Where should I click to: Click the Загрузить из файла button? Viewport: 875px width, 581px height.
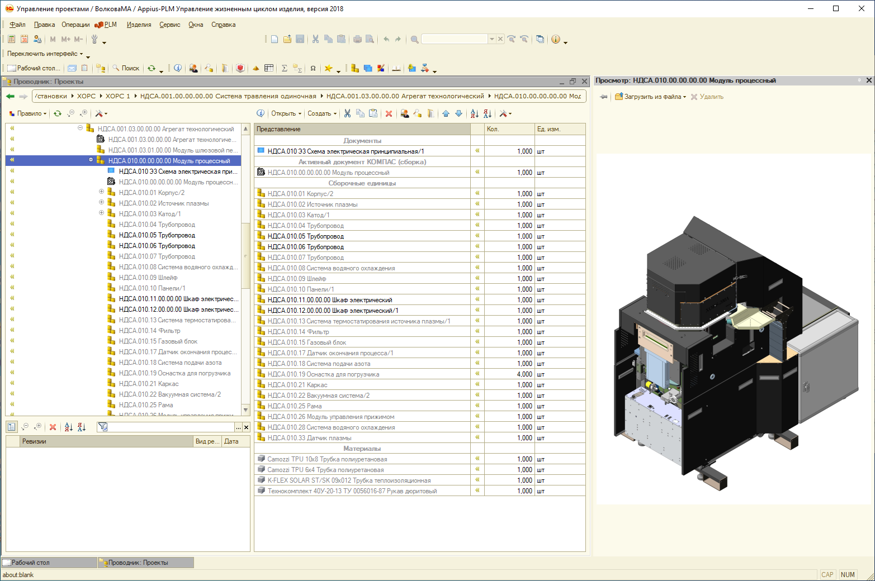650,97
